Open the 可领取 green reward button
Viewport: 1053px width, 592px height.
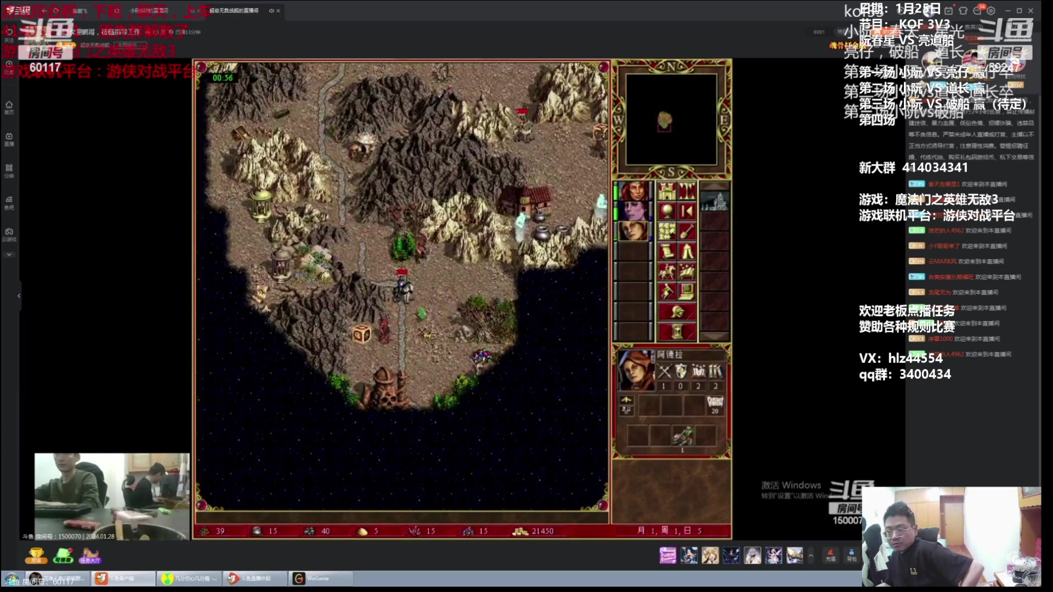[x=63, y=555]
